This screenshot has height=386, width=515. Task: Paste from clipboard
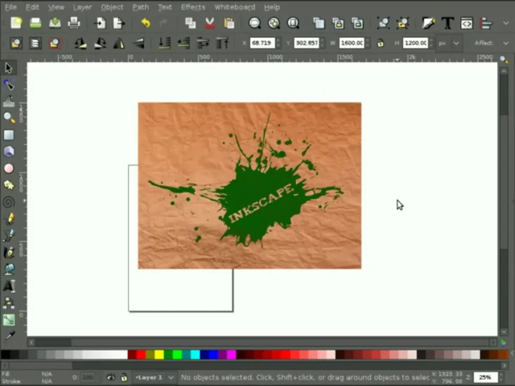[229, 23]
